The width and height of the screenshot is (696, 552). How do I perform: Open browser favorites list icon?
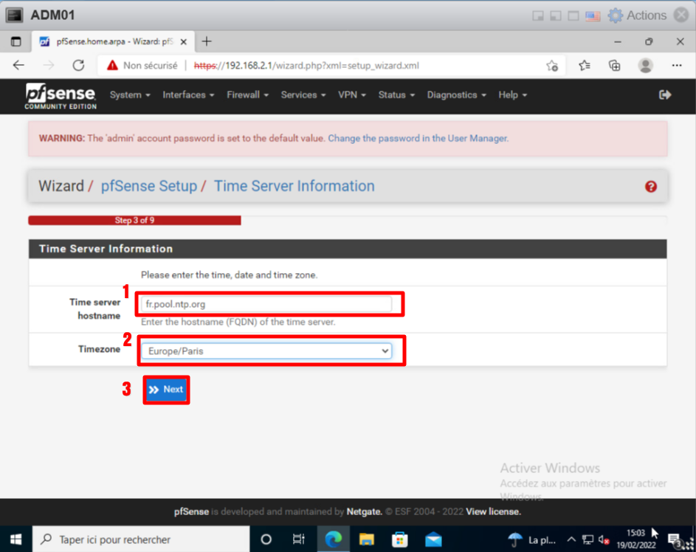point(585,66)
